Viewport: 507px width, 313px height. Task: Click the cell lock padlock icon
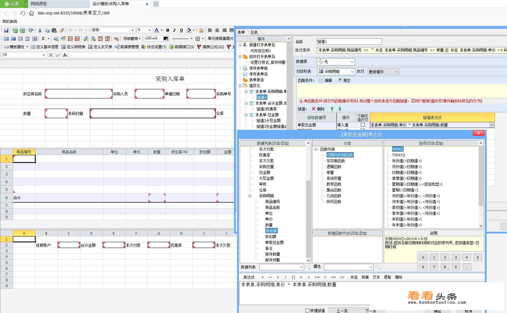pyautogui.click(x=201, y=30)
